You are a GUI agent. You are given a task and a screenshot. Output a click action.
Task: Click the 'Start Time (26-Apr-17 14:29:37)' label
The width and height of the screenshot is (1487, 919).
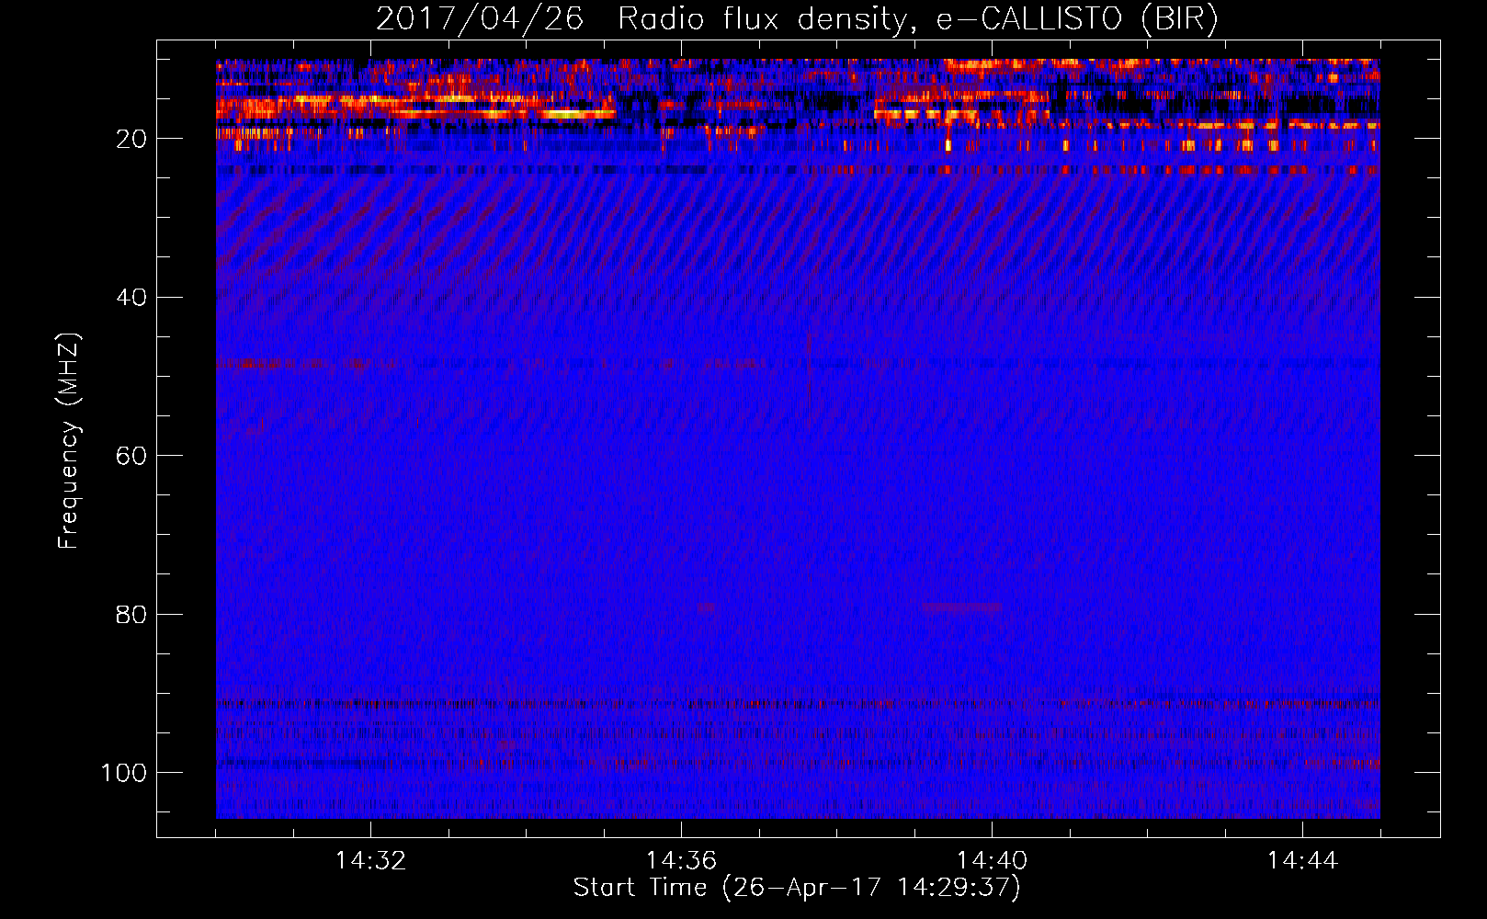pos(797,888)
